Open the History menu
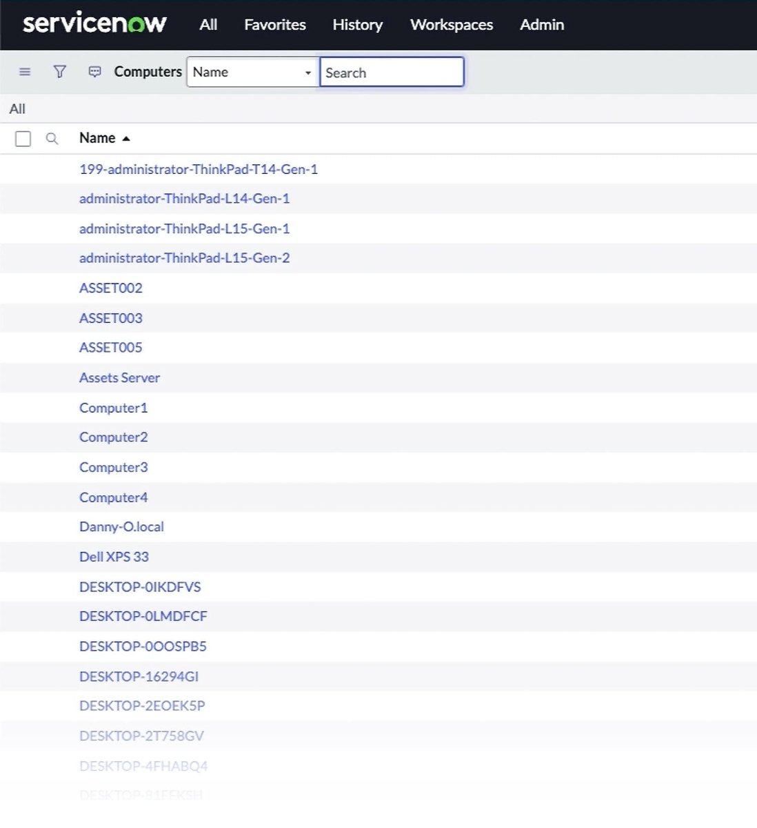Image resolution: width=757 pixels, height=828 pixels. [x=357, y=25]
